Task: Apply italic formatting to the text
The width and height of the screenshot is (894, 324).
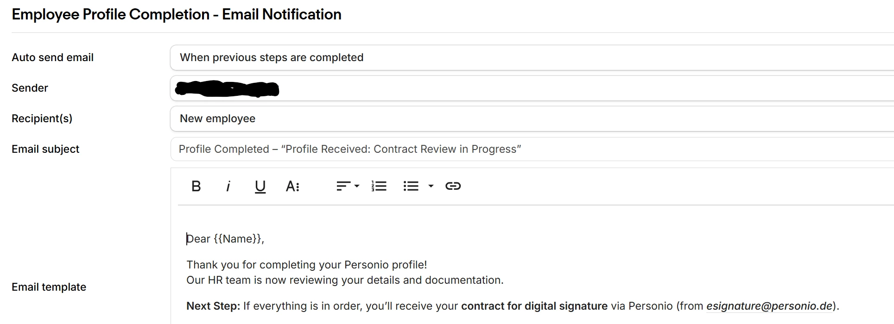Action: tap(228, 186)
